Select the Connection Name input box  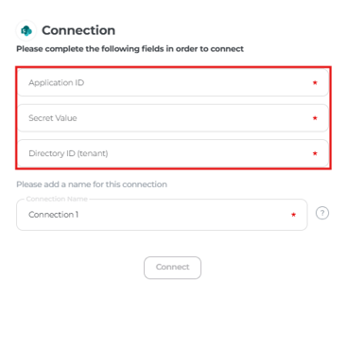pos(162,215)
